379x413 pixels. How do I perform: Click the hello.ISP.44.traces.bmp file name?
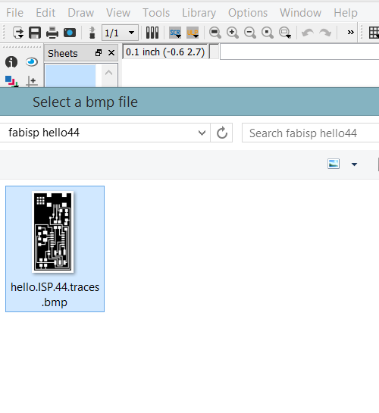[55, 295]
